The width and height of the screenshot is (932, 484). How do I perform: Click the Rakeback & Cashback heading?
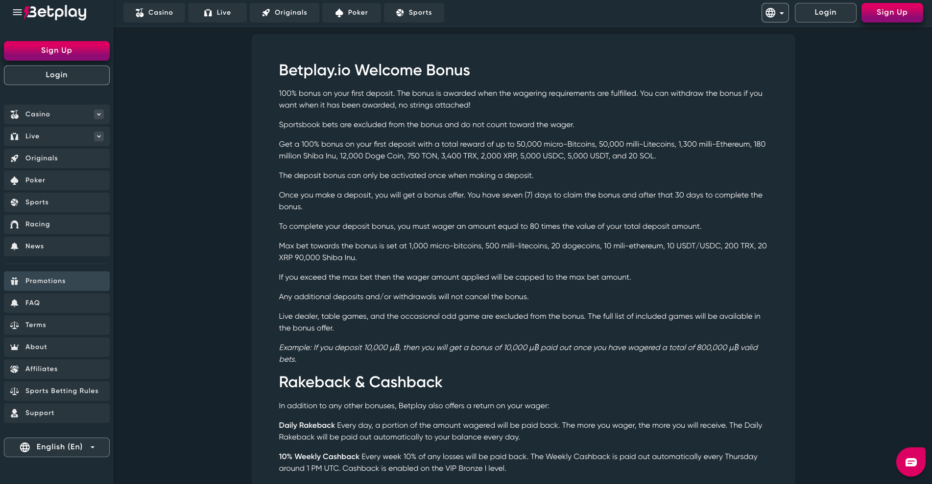pyautogui.click(x=360, y=382)
